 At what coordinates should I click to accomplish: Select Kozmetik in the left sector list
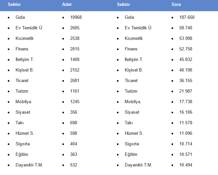(24, 38)
